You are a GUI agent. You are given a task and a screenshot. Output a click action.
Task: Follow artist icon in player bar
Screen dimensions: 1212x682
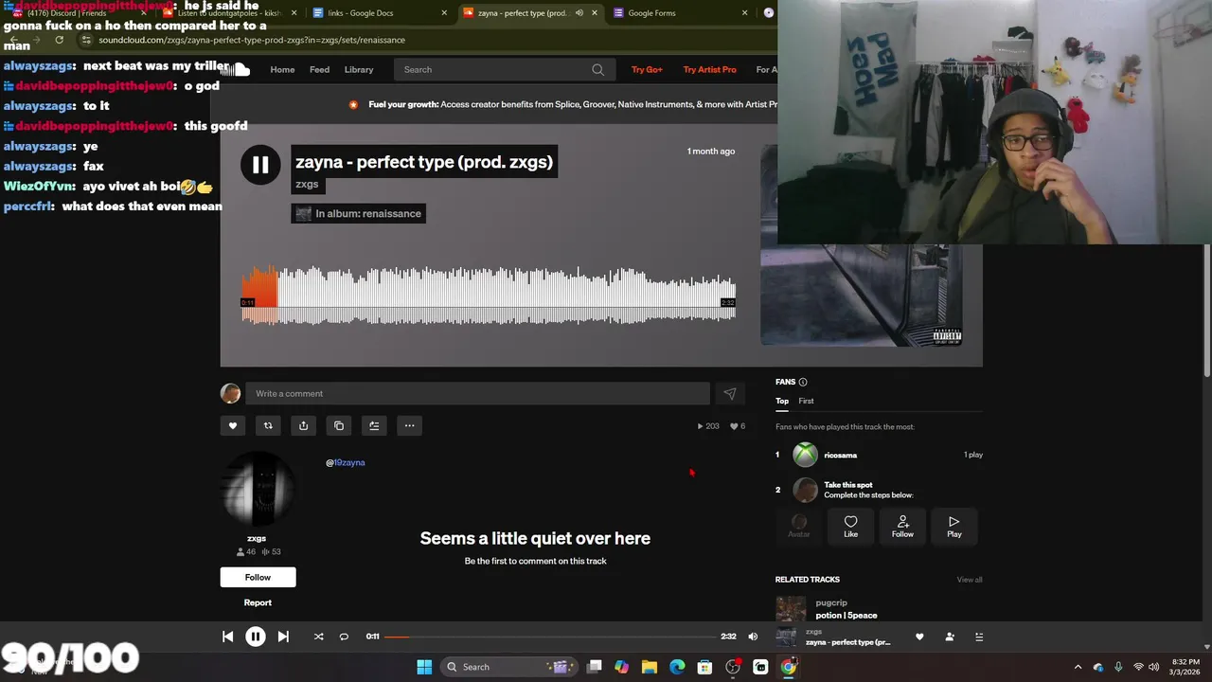[x=950, y=637]
